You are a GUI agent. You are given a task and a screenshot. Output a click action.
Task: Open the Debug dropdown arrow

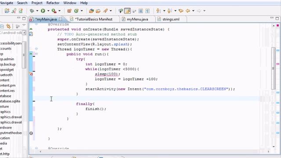[x=37, y=11]
